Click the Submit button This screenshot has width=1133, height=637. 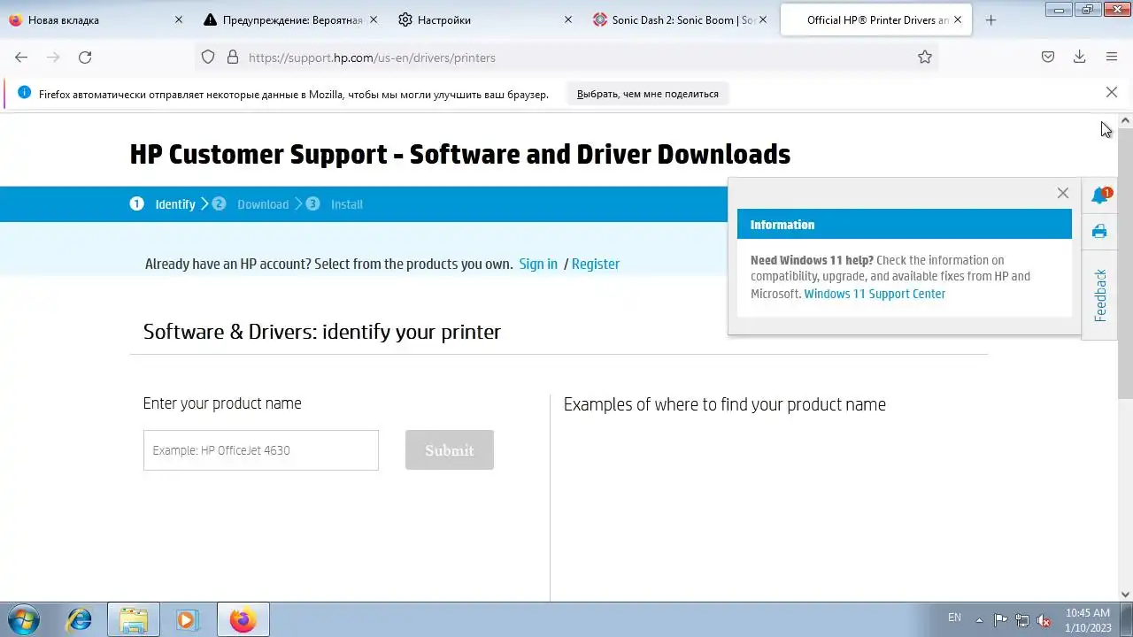tap(450, 449)
